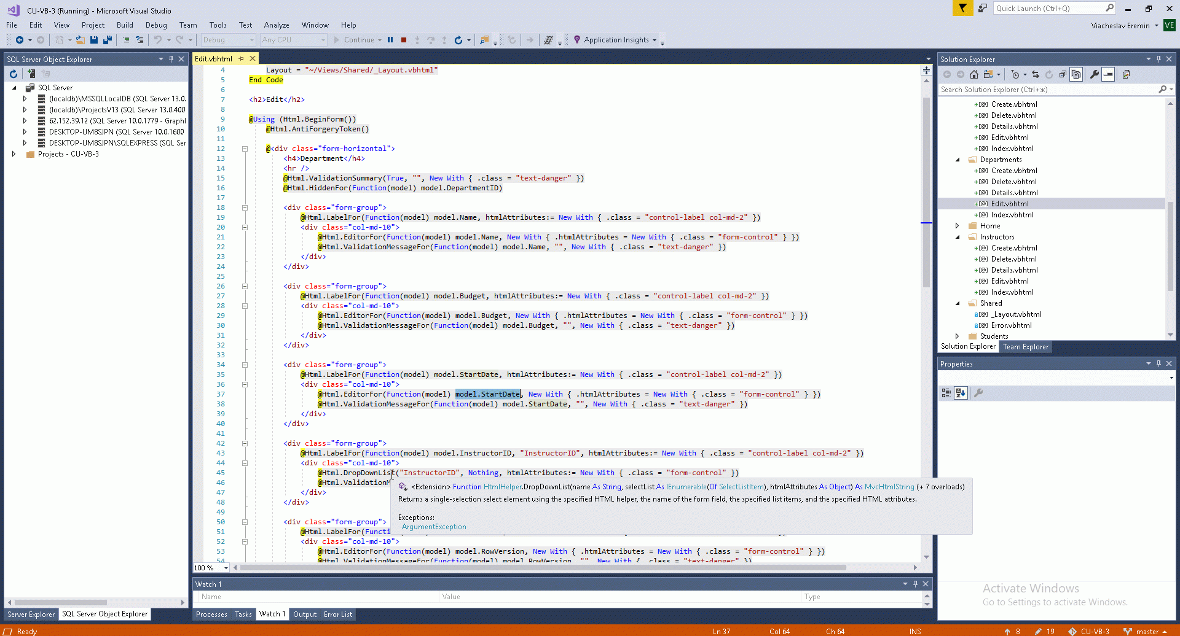The width and height of the screenshot is (1180, 636).
Task: Click the Save All toolbar icon
Action: [108, 40]
